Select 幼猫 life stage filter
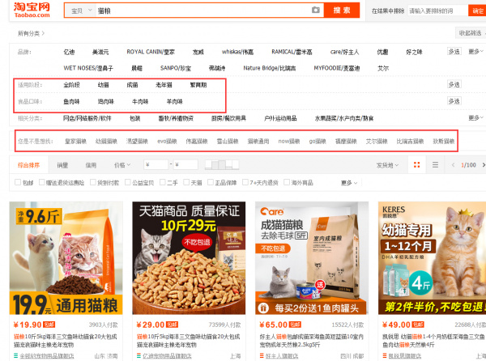The width and height of the screenshot is (486, 361). coord(103,84)
